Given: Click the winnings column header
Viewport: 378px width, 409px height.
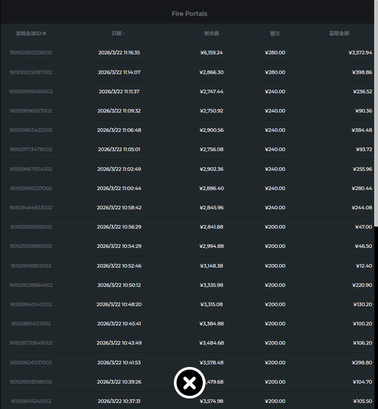Looking at the screenshot, I should [x=339, y=33].
